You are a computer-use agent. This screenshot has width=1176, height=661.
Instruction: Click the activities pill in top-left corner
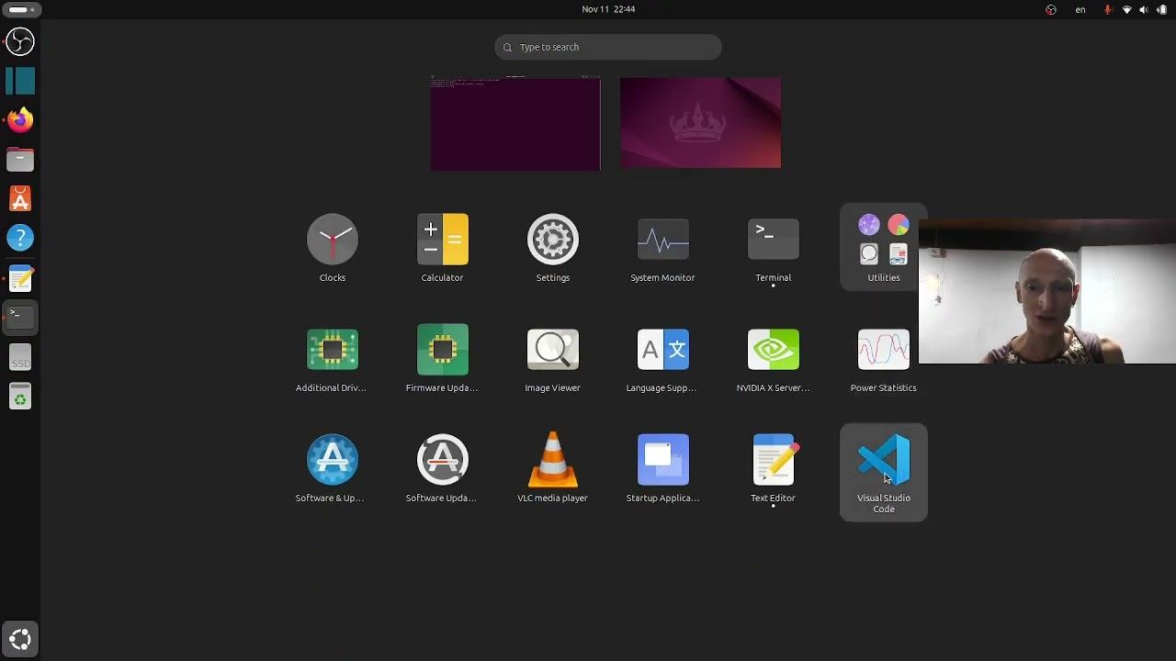pyautogui.click(x=20, y=9)
